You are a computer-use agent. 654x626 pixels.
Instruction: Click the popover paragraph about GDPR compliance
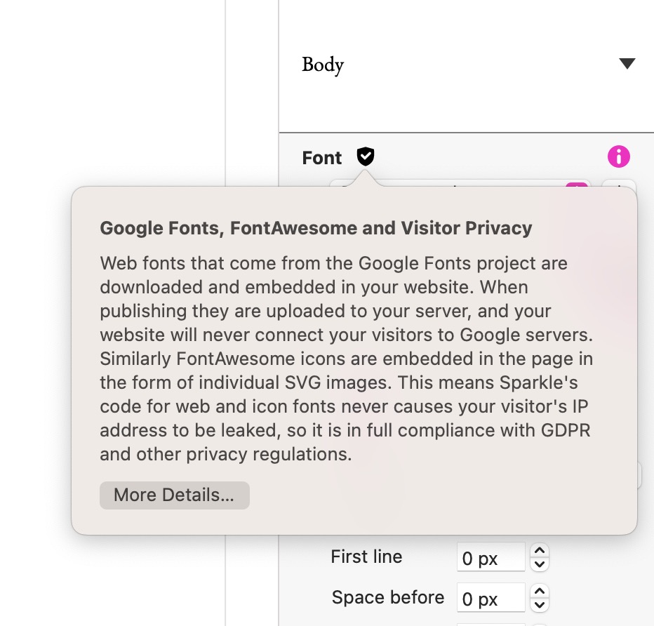point(346,359)
